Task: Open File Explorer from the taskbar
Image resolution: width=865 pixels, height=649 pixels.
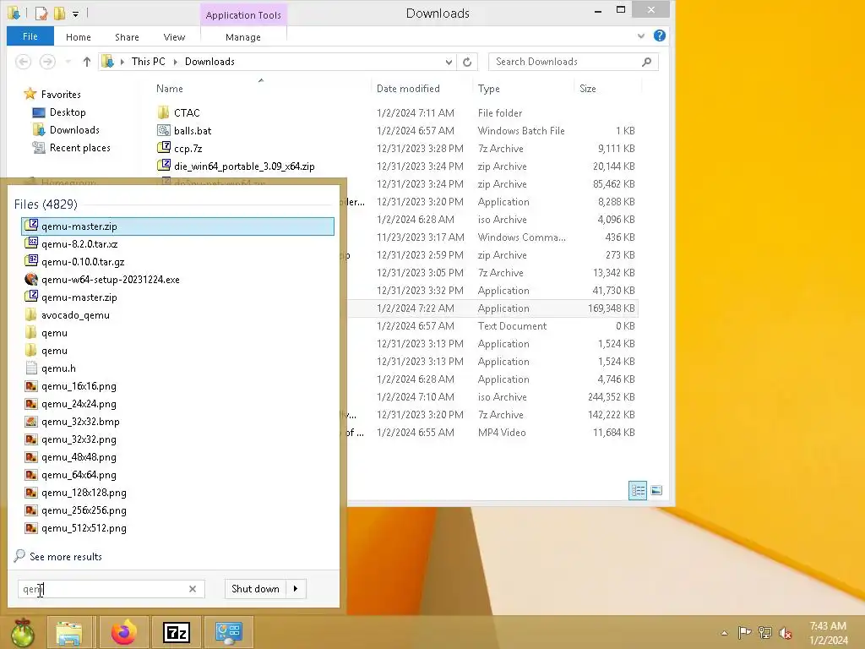Action: pyautogui.click(x=68, y=632)
